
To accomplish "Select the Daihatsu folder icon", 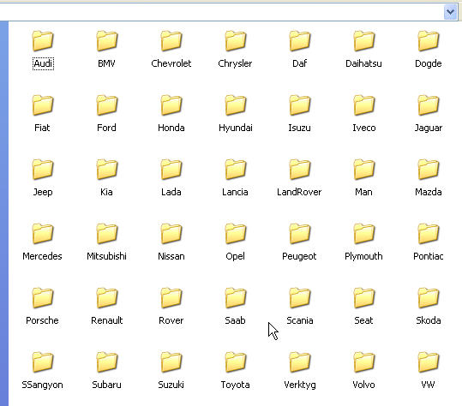I will pos(364,40).
